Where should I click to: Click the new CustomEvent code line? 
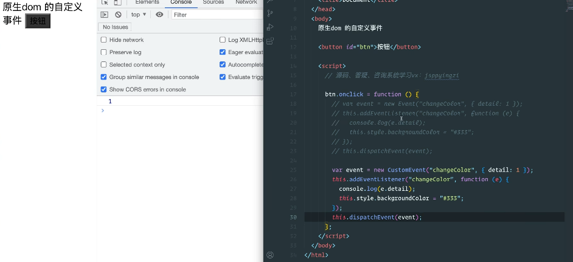point(432,170)
